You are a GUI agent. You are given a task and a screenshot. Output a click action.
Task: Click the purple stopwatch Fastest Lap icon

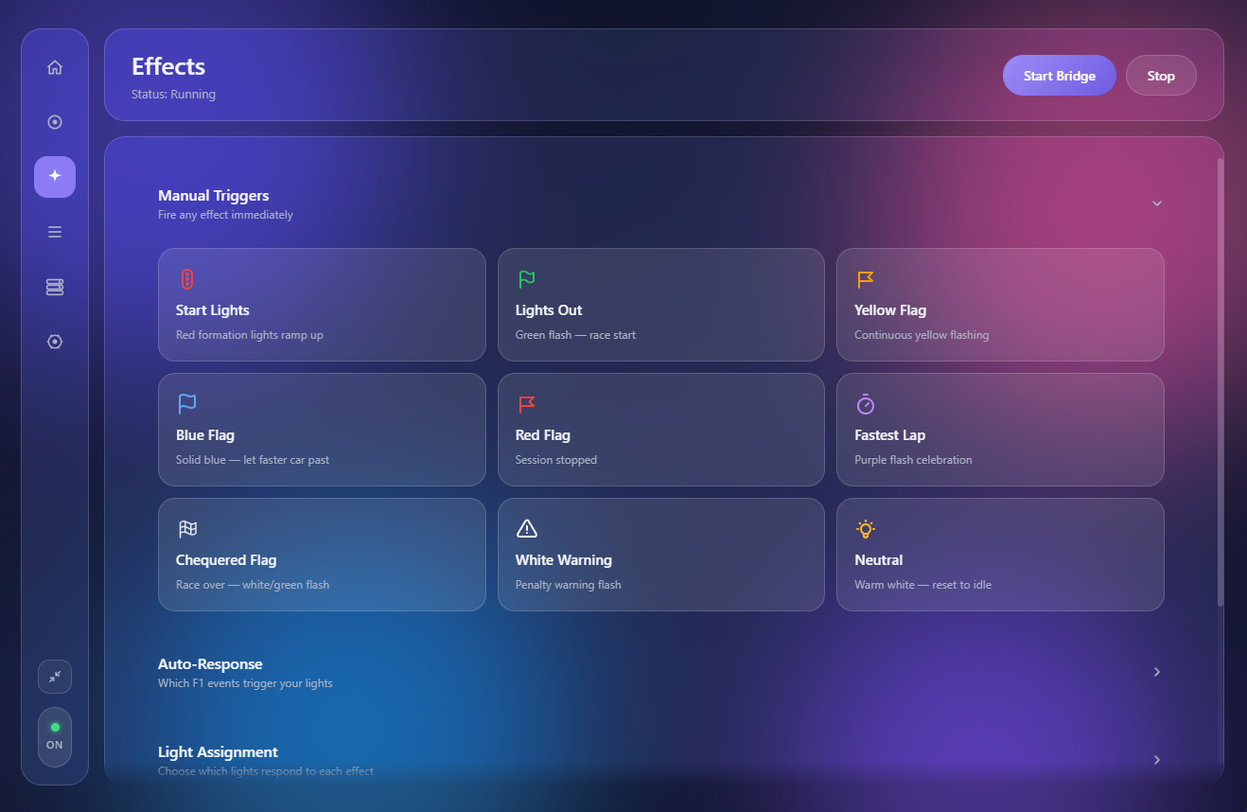[865, 404]
